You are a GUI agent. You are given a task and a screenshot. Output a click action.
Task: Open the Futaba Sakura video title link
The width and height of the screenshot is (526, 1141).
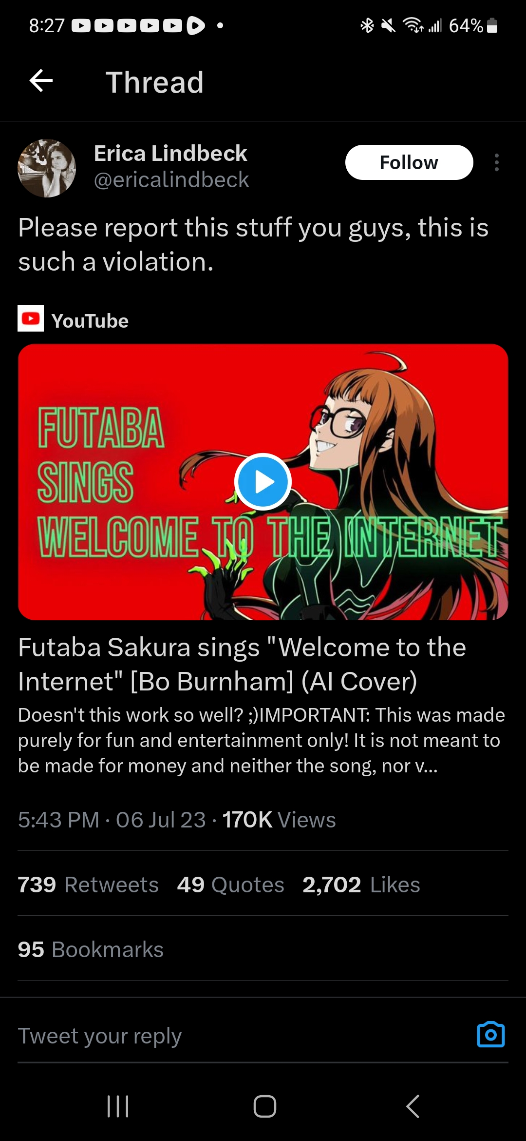click(x=242, y=664)
